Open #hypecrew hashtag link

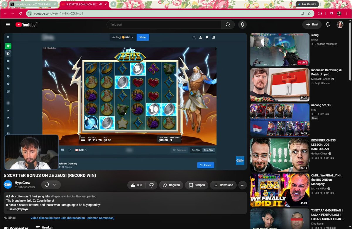click(x=58, y=196)
